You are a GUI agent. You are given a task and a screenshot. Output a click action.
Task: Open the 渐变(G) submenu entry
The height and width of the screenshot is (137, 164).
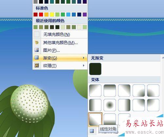point(60,58)
